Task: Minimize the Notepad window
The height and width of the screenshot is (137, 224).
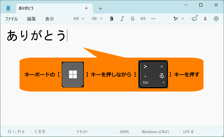Action: (186, 5)
